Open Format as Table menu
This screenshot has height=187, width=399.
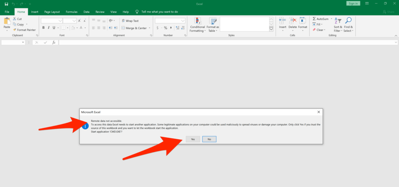(212, 25)
